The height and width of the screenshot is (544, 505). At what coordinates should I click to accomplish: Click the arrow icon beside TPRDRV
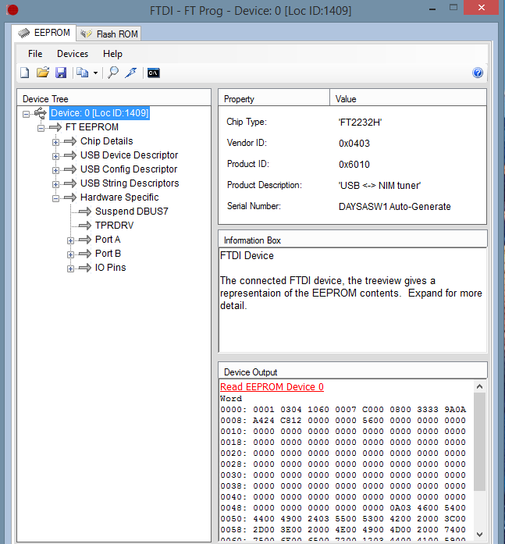pyautogui.click(x=84, y=226)
